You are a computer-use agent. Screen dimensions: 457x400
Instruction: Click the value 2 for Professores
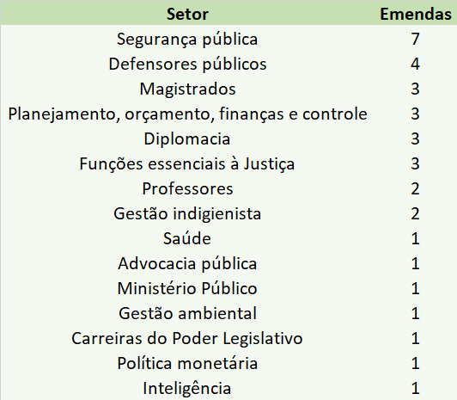click(x=415, y=188)
